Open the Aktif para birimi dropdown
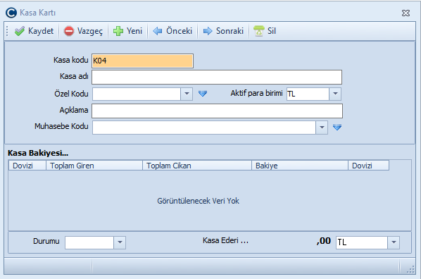The width and height of the screenshot is (421, 279). (335, 94)
